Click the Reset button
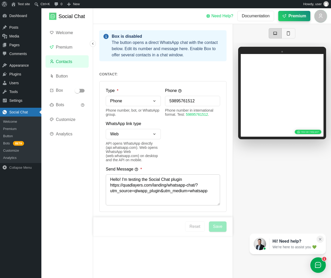 (195, 227)
